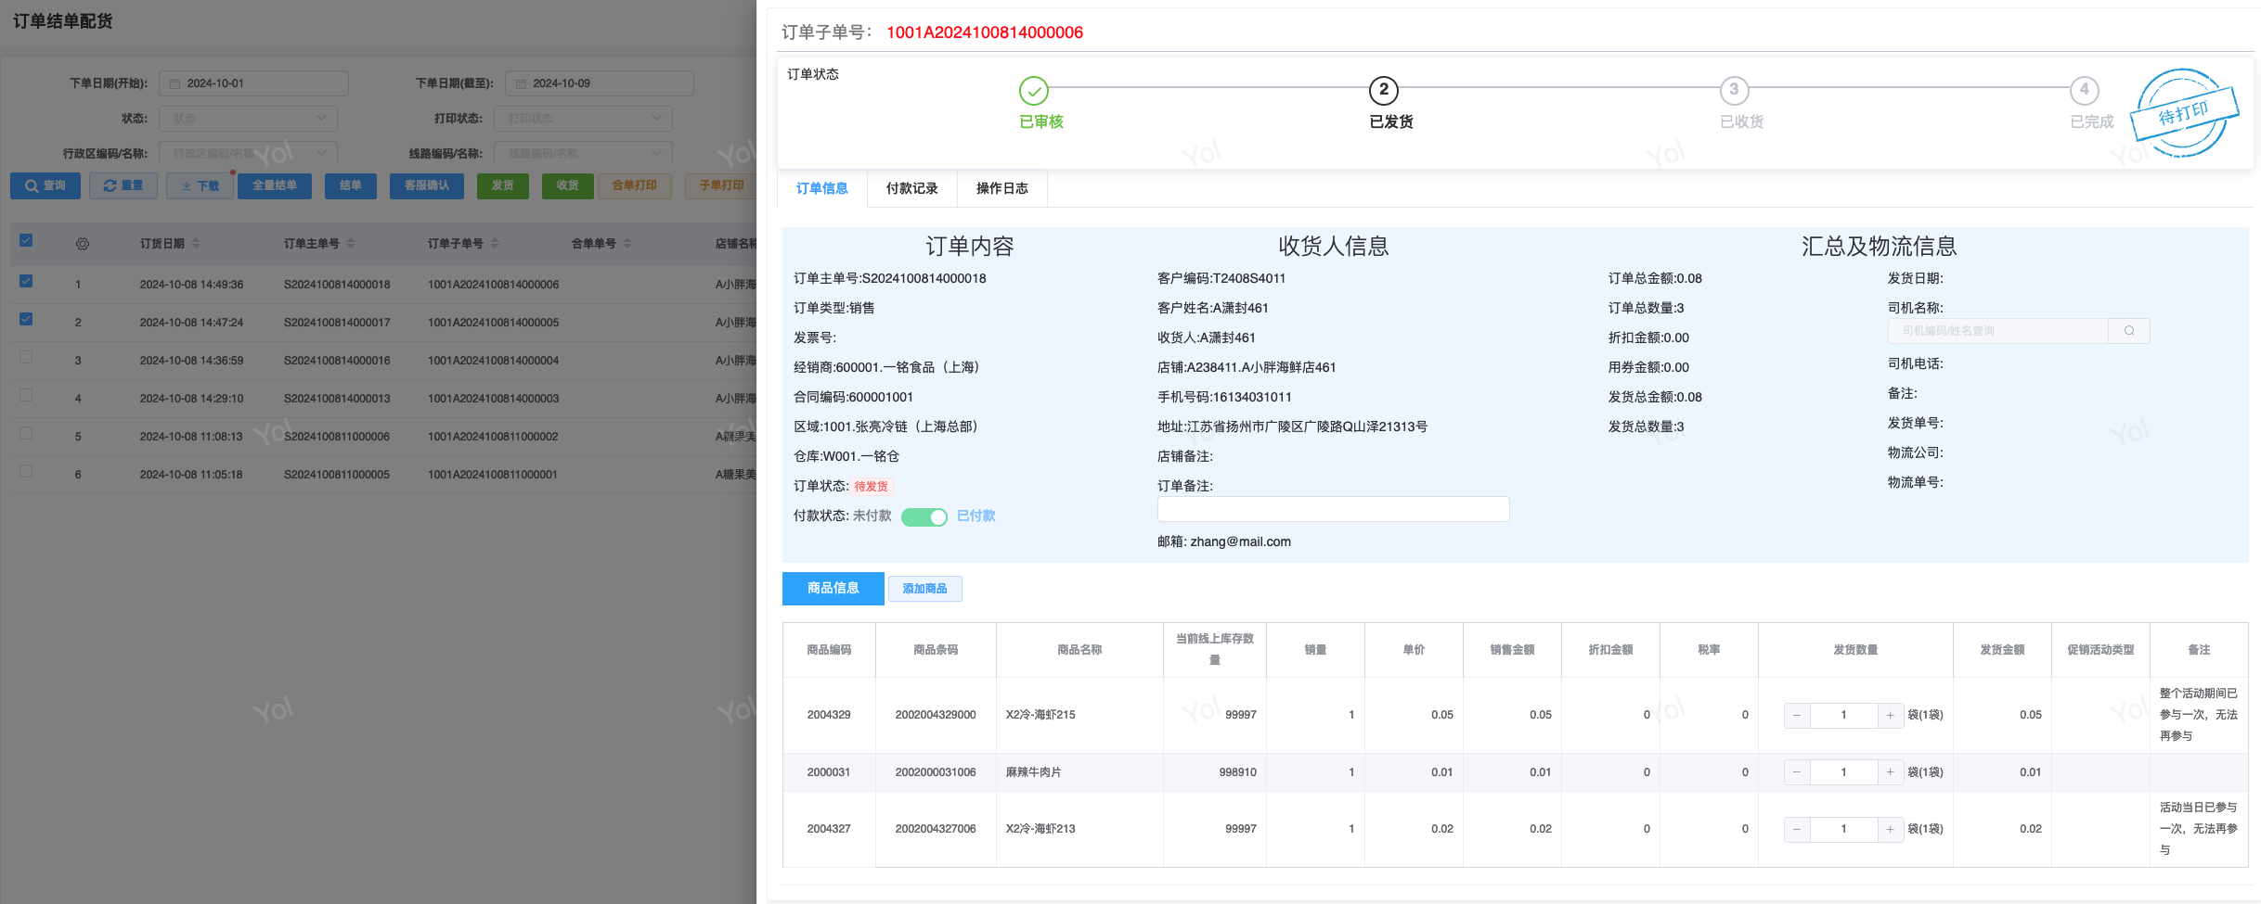The width and height of the screenshot is (2261, 904).
Task: Click the plus stepper for 麻辣牛肉片
Action: 1890,772
